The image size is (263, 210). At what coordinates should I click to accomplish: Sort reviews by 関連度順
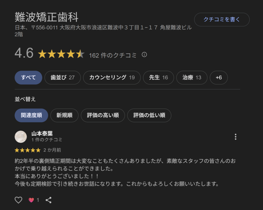[x=31, y=115]
